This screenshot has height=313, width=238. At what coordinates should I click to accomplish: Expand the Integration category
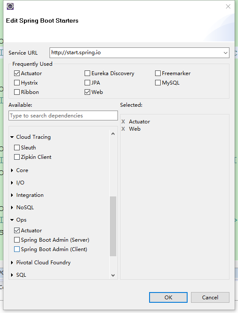(x=12, y=195)
